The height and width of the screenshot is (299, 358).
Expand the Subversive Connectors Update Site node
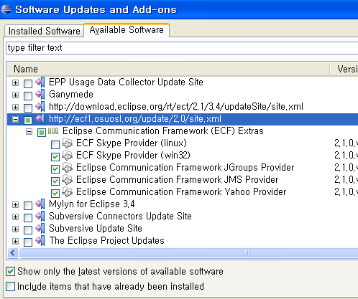[15, 217]
